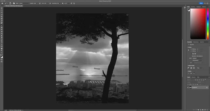Click the Background layer thumbnail
Viewport: 210px width, 111px height.
[x=190, y=87]
